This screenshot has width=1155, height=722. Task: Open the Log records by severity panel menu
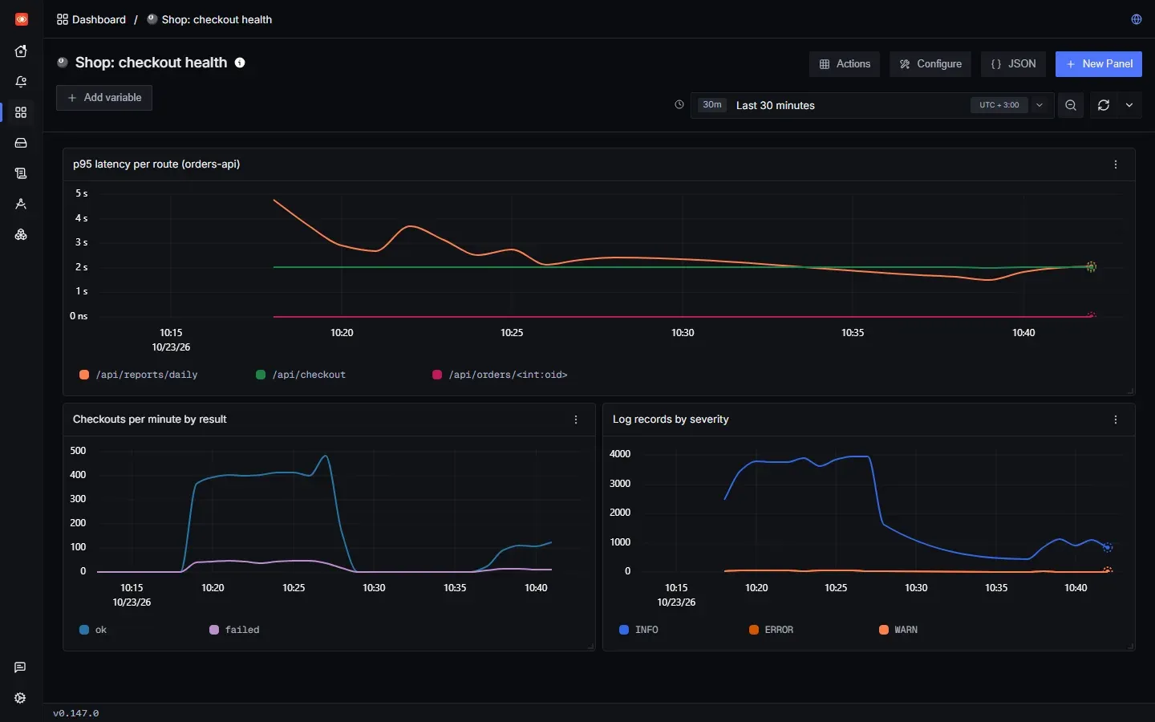[1116, 420]
